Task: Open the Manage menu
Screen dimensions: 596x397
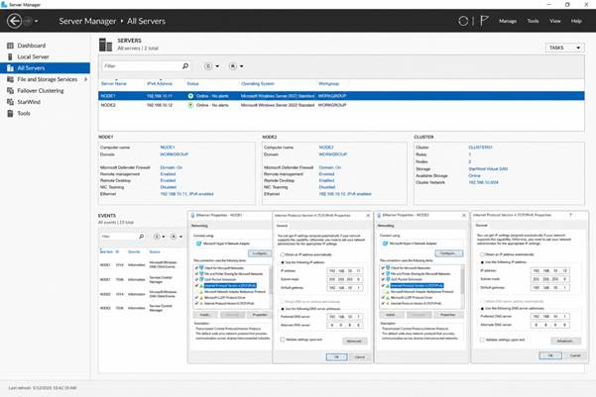Action: [508, 21]
